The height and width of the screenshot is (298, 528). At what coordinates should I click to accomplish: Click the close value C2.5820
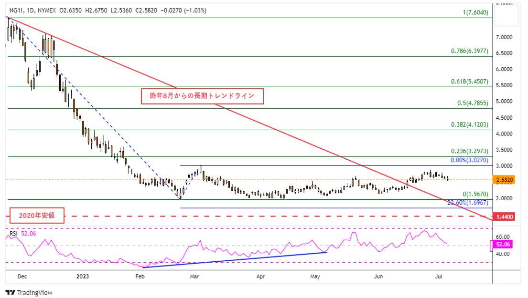tap(146, 10)
